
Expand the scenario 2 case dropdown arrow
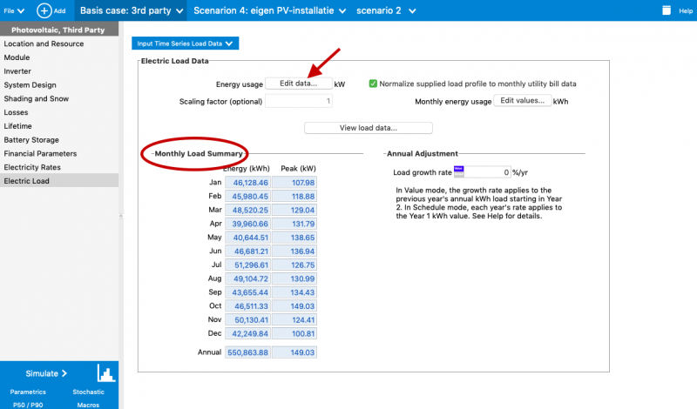[412, 10]
